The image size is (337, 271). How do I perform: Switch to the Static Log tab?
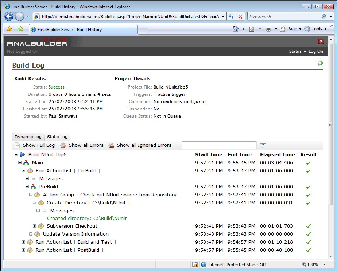point(57,137)
